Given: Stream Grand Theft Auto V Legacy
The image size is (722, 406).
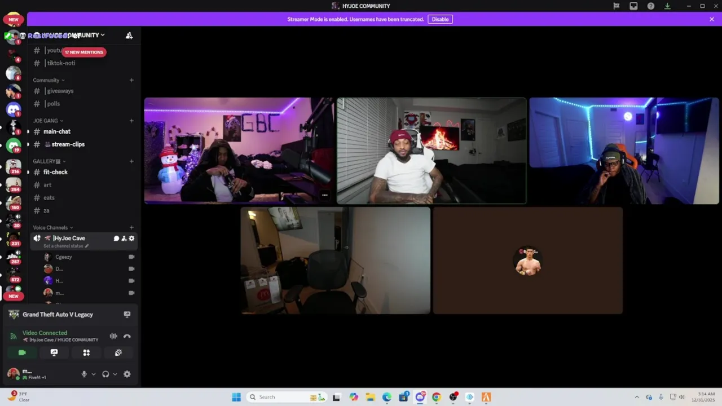Looking at the screenshot, I should tap(127, 315).
